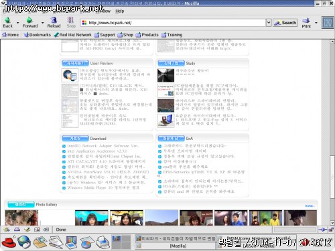Open the mountain landscape gallery photo
335x251 pixels.
[161, 218]
